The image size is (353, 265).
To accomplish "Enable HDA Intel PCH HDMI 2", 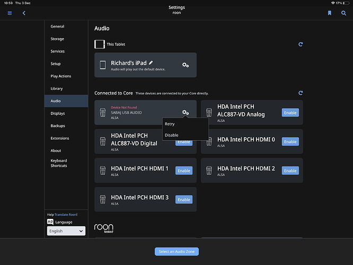I will click(x=290, y=171).
